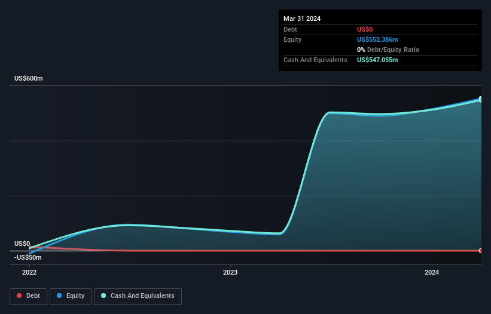Click the US$552.386m equity value
491x314 pixels.
tap(377, 39)
